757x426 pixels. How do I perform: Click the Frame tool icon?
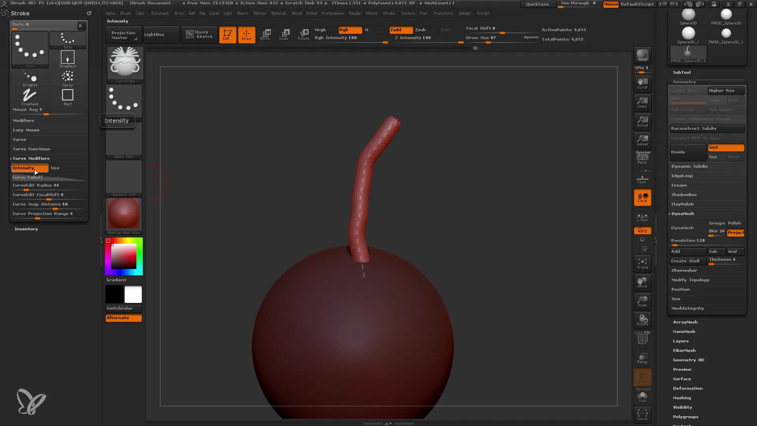[x=643, y=263]
